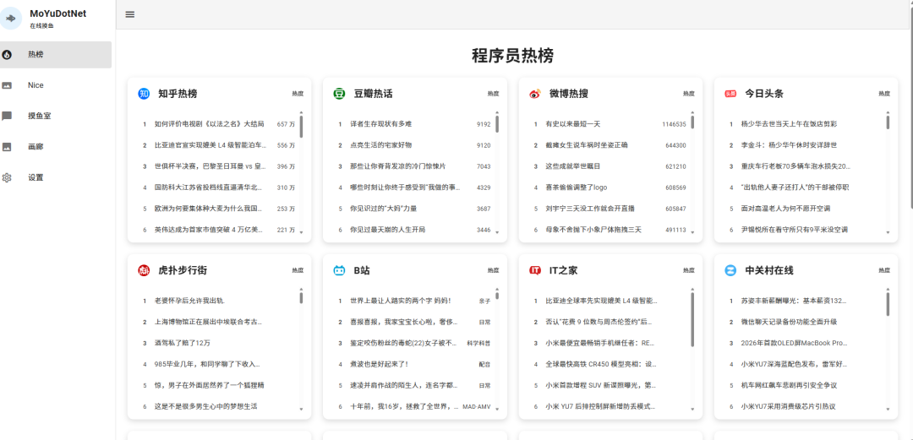Screen dimensions: 913x440
Task: Open 杨少华去世当天上午在饭店剪彩
Action: tap(789, 124)
